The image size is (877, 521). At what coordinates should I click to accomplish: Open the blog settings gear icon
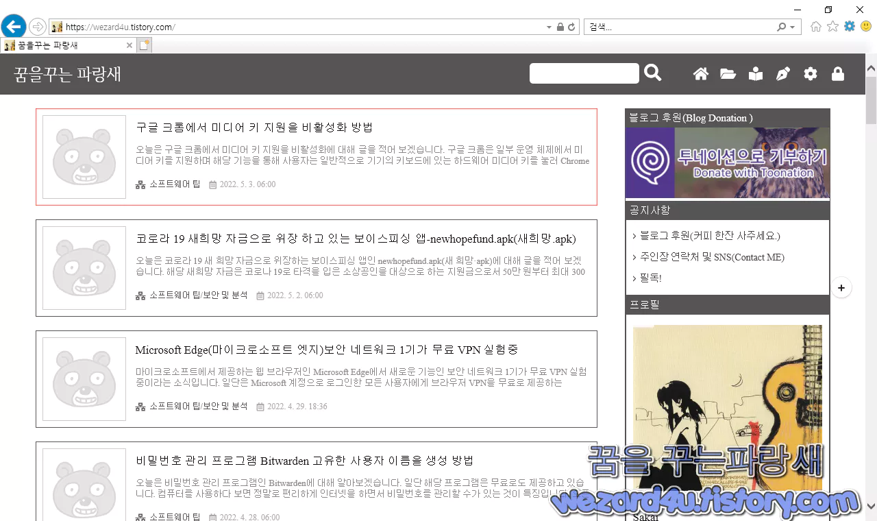tap(810, 73)
